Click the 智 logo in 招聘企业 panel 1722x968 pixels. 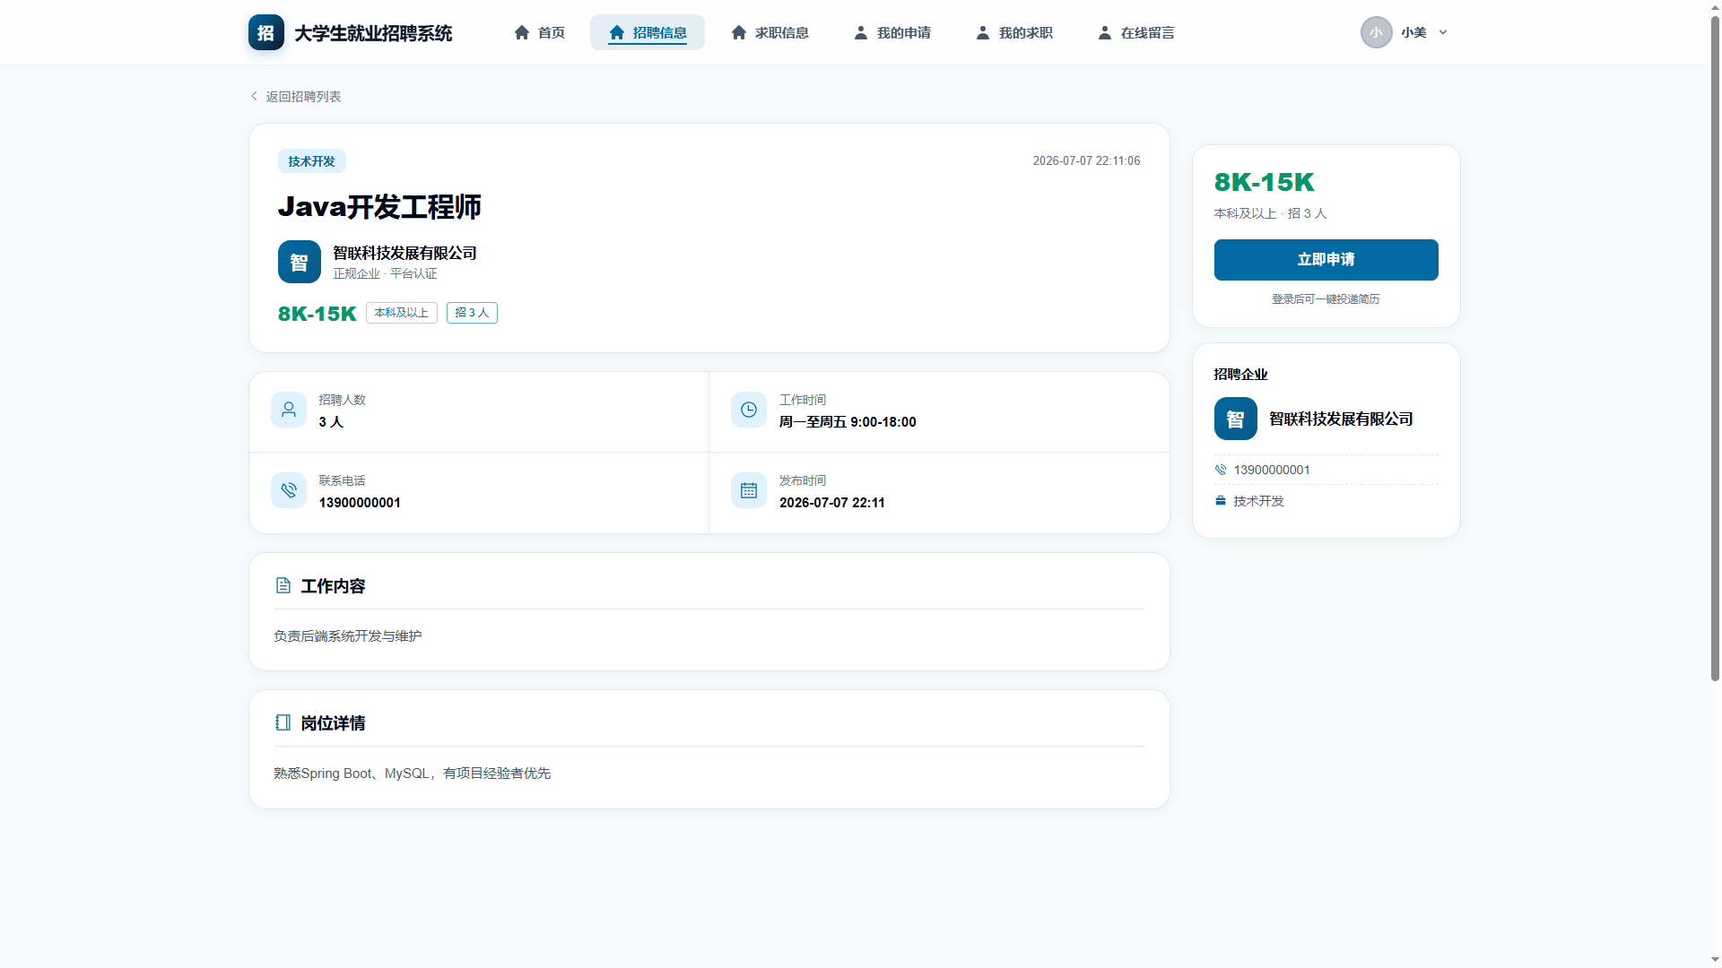pos(1236,419)
